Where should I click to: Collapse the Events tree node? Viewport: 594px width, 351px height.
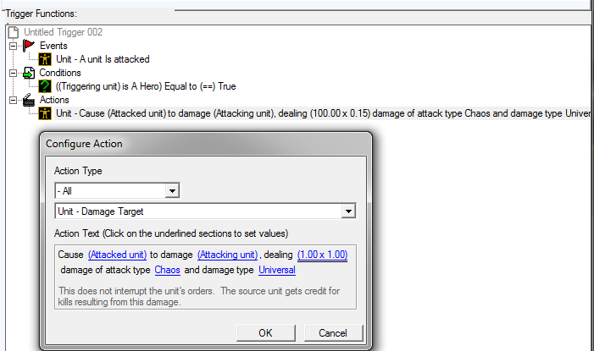pyautogui.click(x=14, y=46)
